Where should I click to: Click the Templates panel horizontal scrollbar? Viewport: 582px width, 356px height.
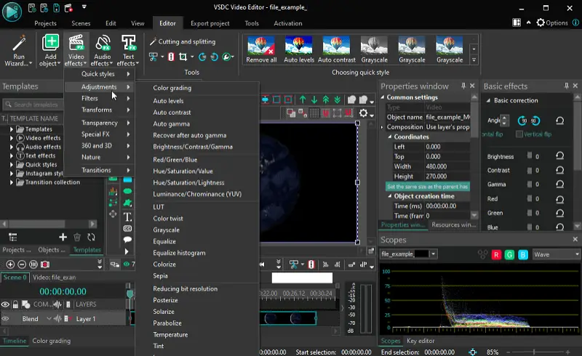49,224
